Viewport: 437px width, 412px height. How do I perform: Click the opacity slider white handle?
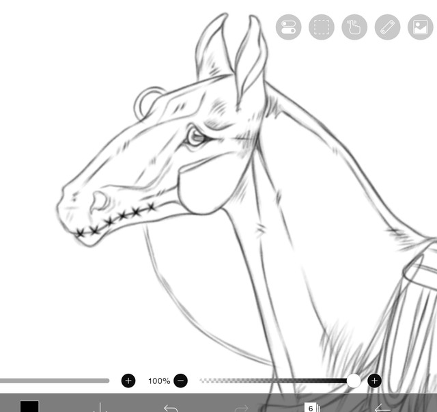pyautogui.click(x=354, y=381)
